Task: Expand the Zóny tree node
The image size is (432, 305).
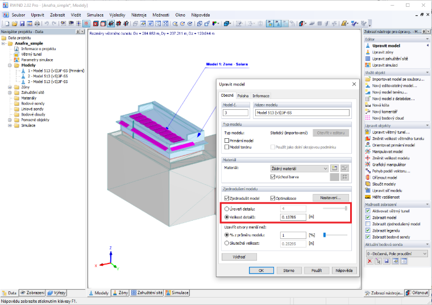Action: click(x=10, y=87)
